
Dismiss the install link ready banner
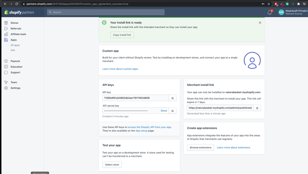(260, 23)
